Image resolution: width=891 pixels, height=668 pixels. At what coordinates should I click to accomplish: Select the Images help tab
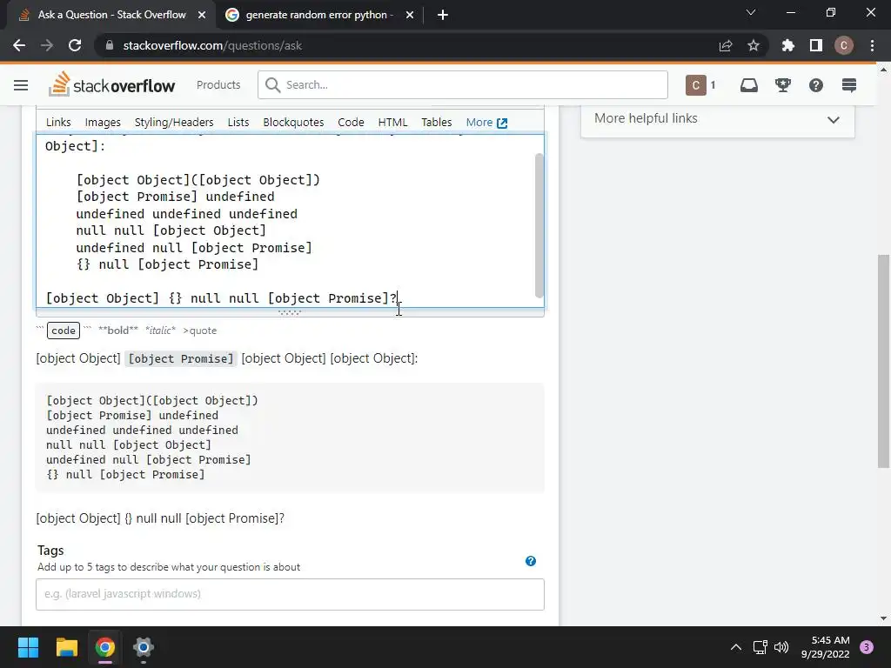[x=103, y=122]
